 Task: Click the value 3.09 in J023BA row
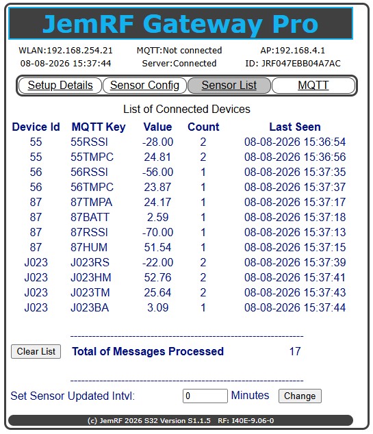click(x=157, y=307)
